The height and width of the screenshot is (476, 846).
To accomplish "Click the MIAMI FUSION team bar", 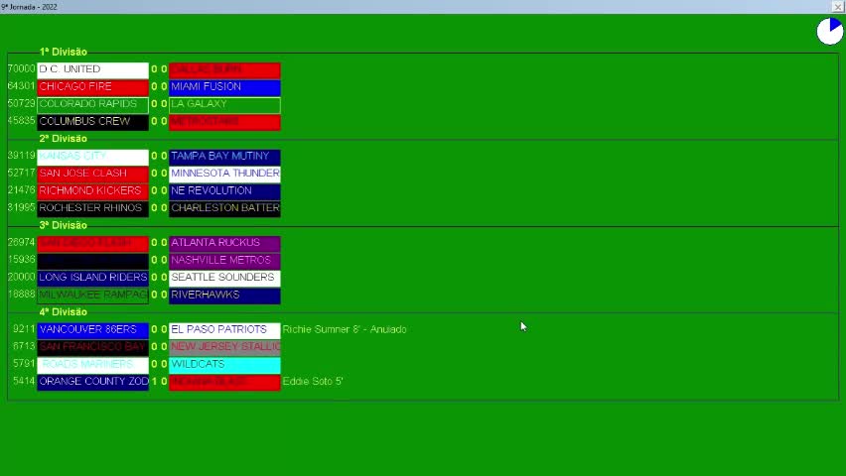I will coord(224,87).
